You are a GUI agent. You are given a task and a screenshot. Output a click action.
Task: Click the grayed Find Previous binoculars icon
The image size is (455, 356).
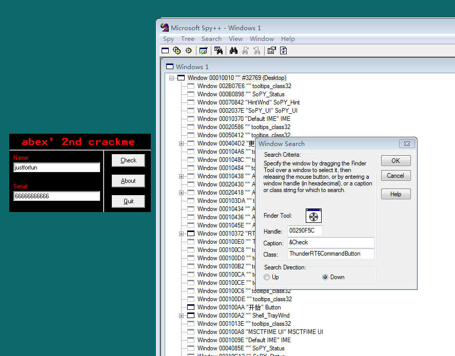257,51
